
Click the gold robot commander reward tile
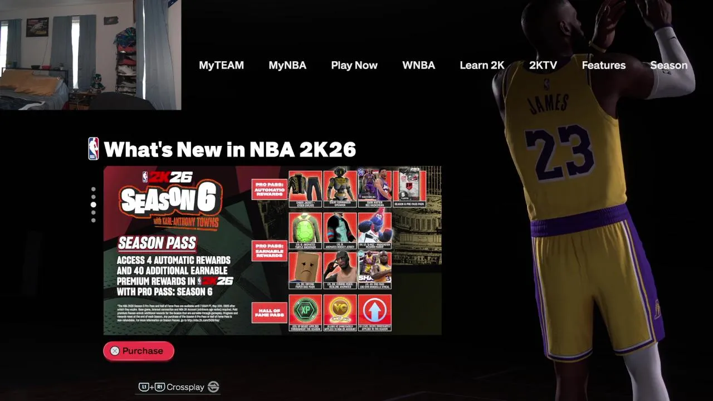pyautogui.click(x=340, y=189)
